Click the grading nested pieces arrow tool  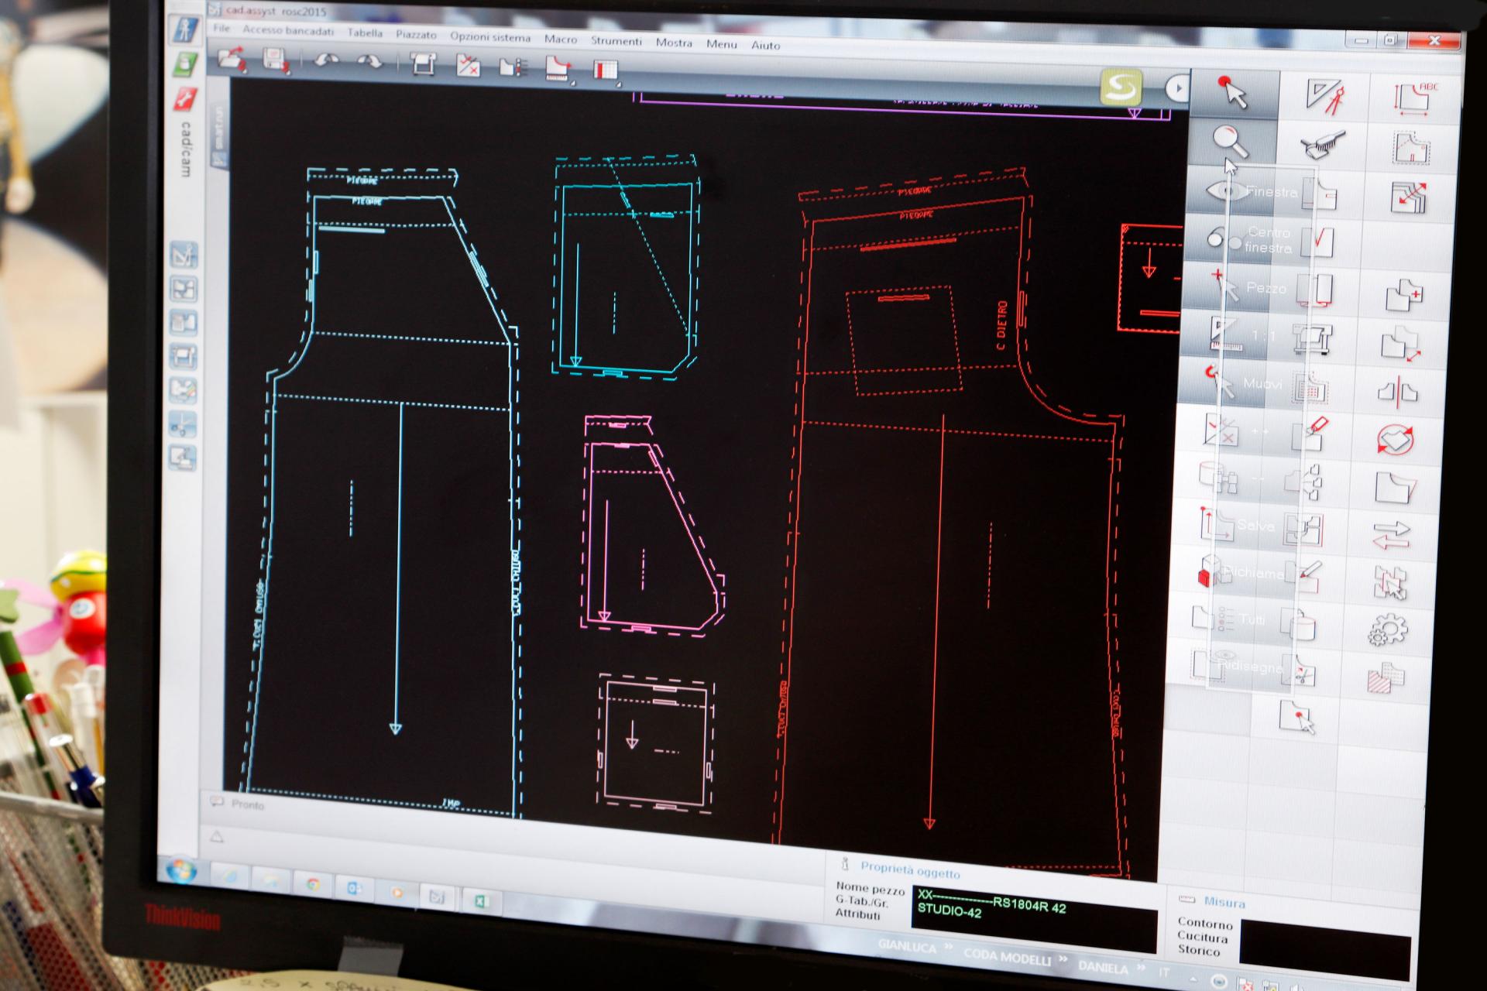click(x=1409, y=197)
